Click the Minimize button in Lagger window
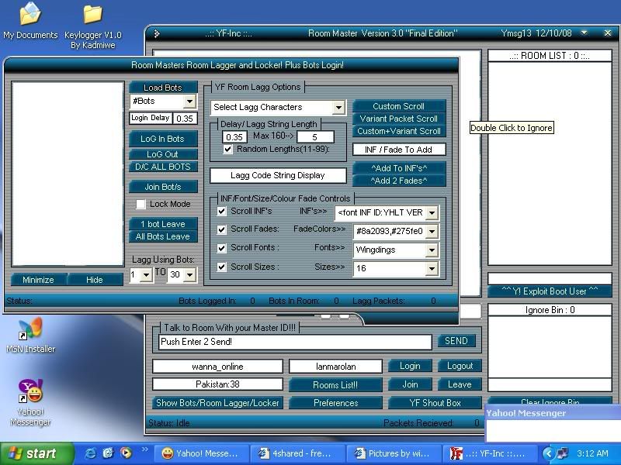Viewport: 621px width, 465px height. tap(38, 280)
